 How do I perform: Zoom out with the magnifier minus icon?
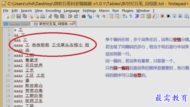[103, 16]
